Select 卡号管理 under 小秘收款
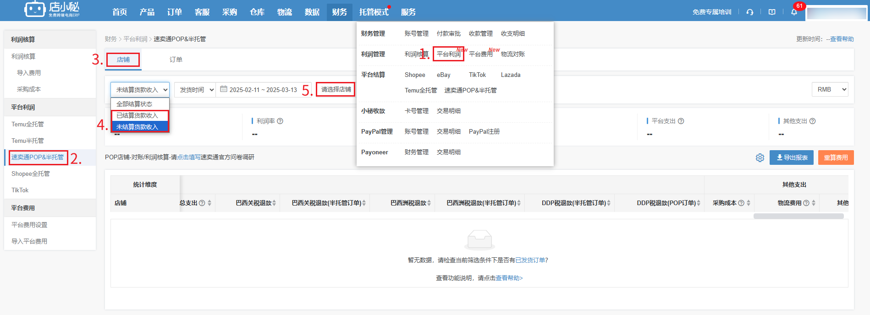 click(417, 111)
